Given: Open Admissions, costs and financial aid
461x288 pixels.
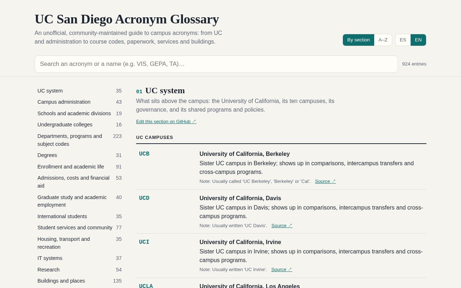Looking at the screenshot, I should click(80, 182).
